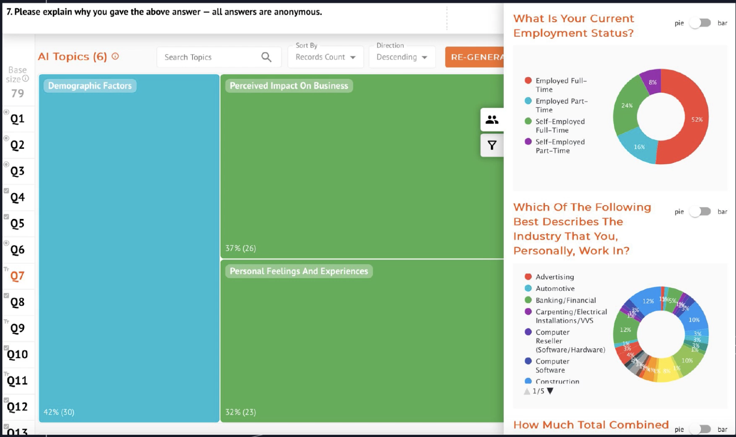Click inside the Search Topics field
Viewport: 736px width, 437px height.
[207, 56]
